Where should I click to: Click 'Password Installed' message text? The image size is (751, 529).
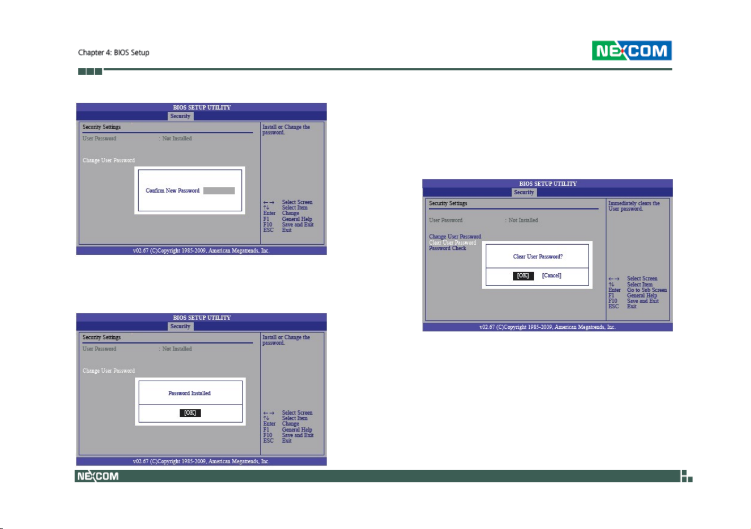point(189,393)
